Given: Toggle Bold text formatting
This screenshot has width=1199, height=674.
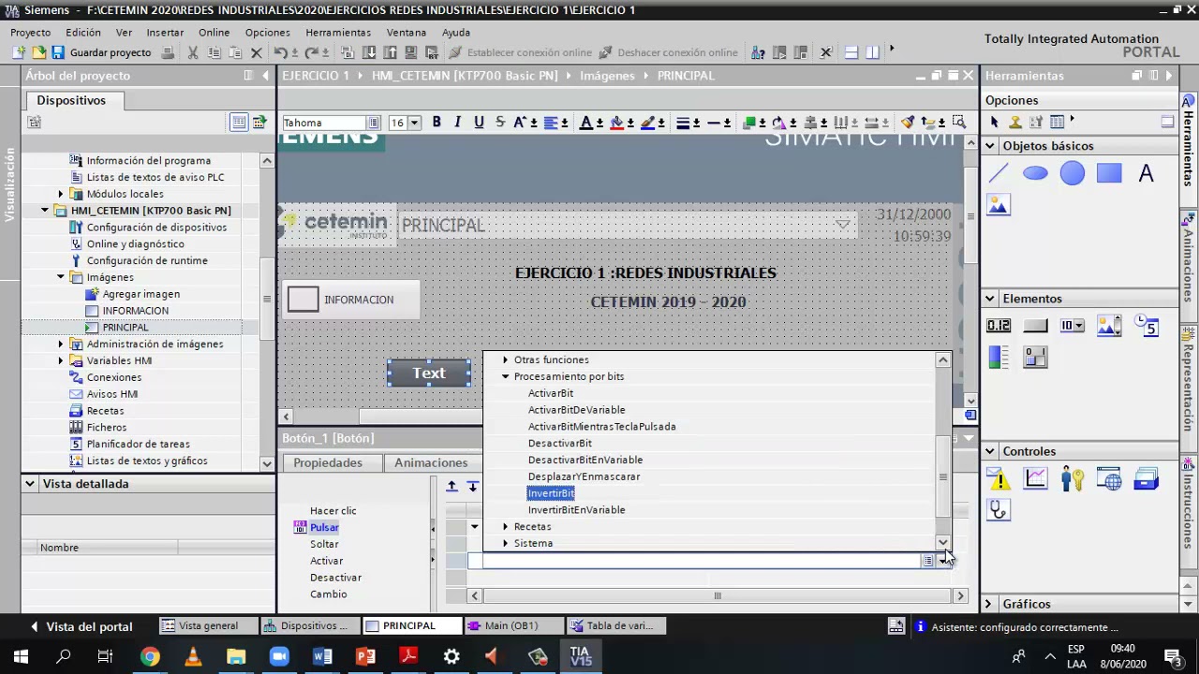Looking at the screenshot, I should point(437,123).
